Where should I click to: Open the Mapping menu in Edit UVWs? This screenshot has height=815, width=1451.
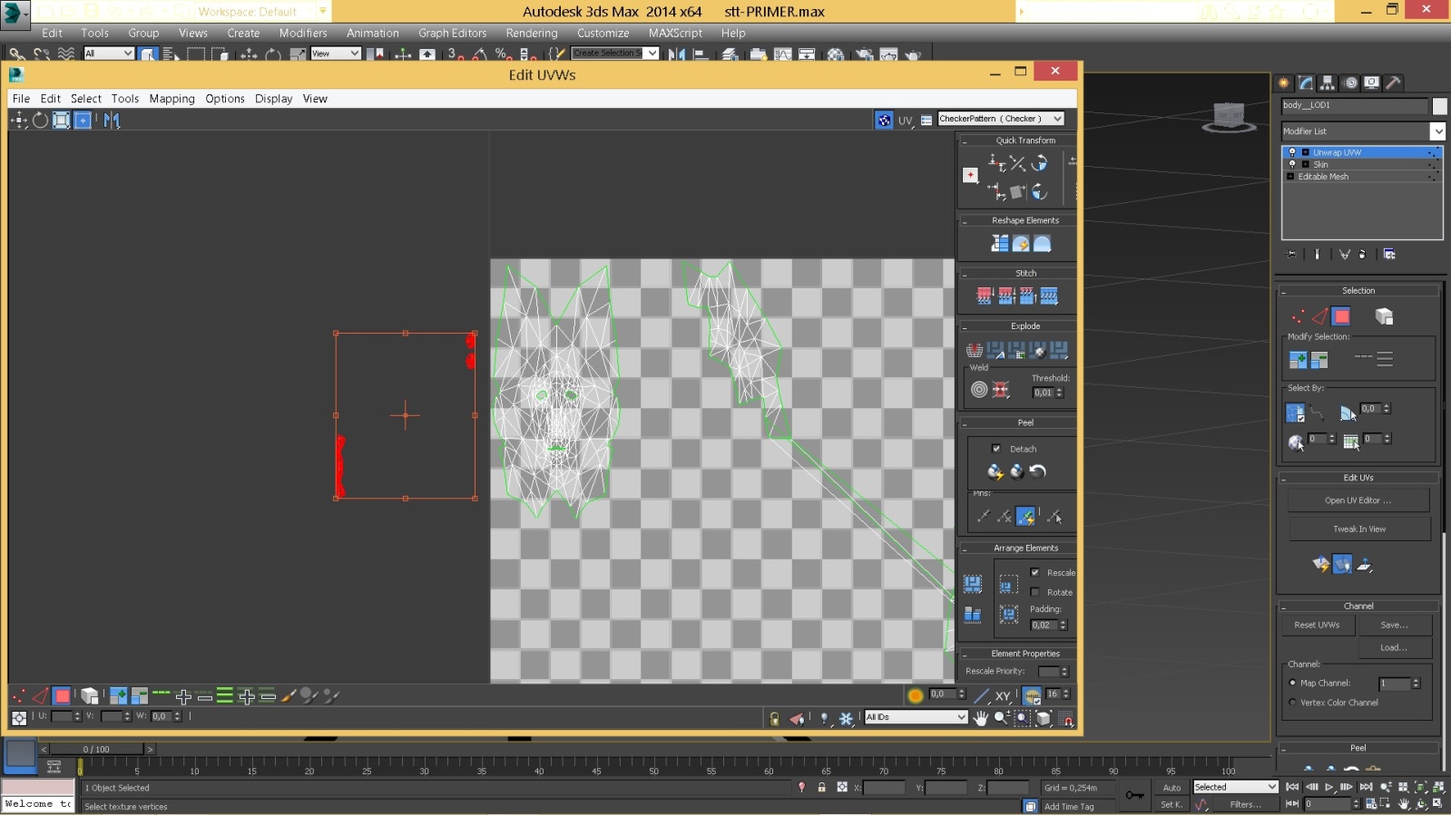click(172, 98)
